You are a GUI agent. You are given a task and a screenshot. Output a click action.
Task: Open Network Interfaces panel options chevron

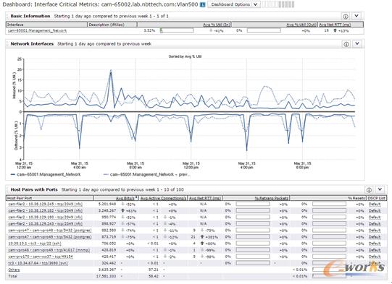click(x=357, y=43)
